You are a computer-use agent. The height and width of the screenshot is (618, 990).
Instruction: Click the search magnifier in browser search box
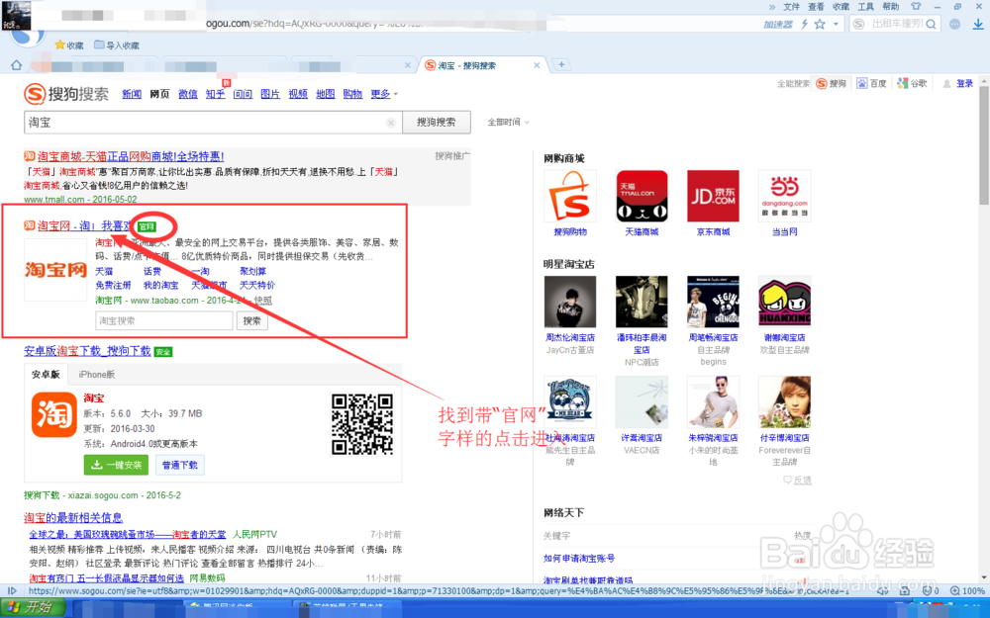tap(931, 24)
